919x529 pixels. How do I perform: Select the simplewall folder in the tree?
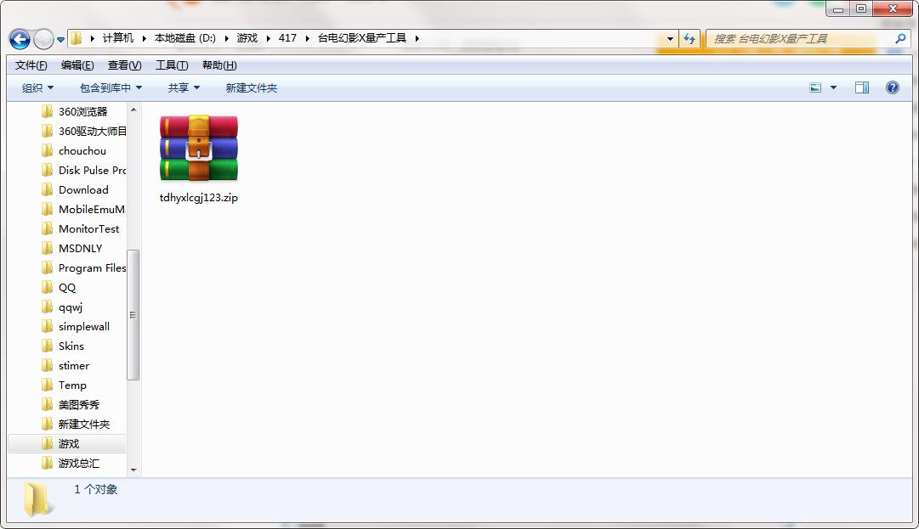83,327
